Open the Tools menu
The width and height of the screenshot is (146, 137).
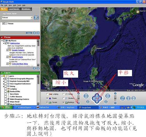coord(19,5)
